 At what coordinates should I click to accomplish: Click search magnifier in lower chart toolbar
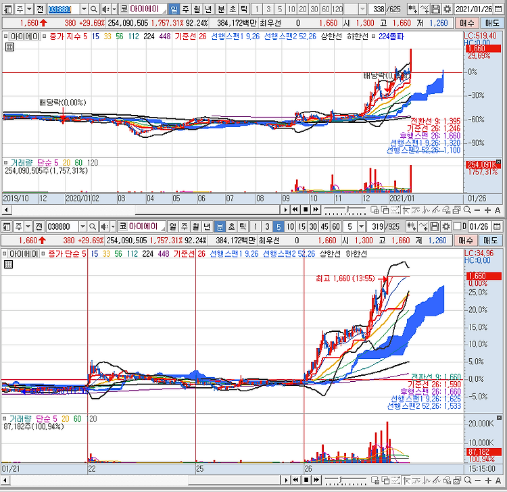(93, 226)
